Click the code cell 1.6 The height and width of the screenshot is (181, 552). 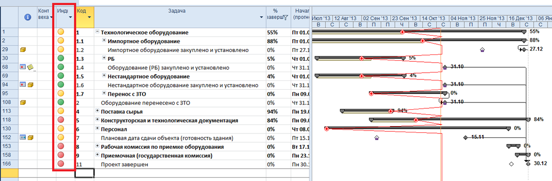(x=85, y=85)
